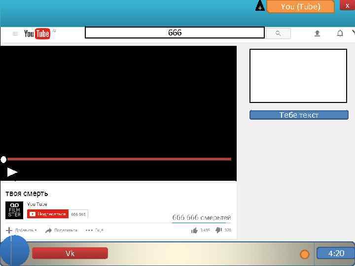Open the hamburger menu beside YouTube logo

(15, 34)
